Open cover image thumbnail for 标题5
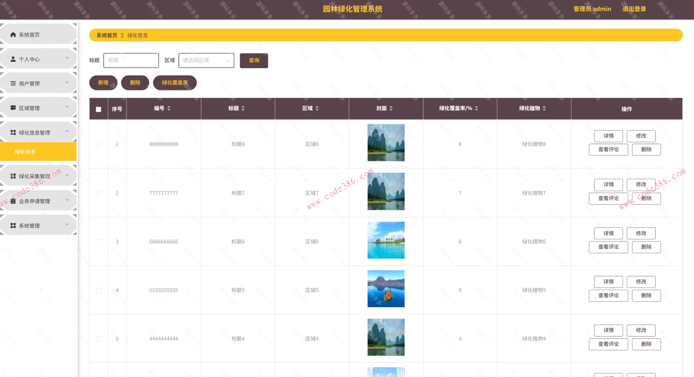 386,289
